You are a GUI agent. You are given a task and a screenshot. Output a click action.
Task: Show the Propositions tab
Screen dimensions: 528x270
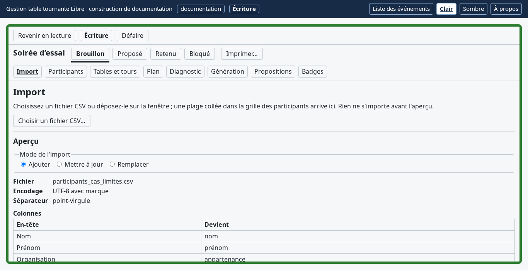[273, 71]
